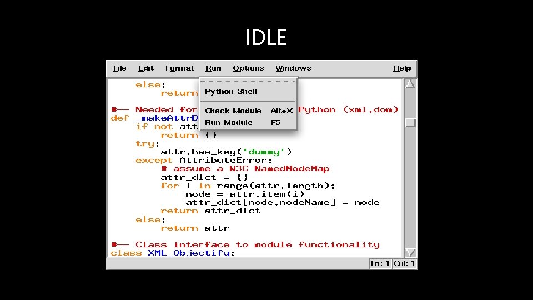Image resolution: width=533 pixels, height=300 pixels.
Task: Click the 'def _makeAttrD' definition line
Action: click(x=154, y=118)
